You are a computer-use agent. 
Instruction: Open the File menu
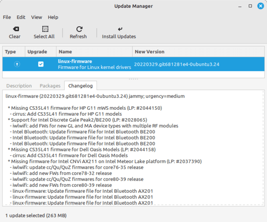coord(7,17)
